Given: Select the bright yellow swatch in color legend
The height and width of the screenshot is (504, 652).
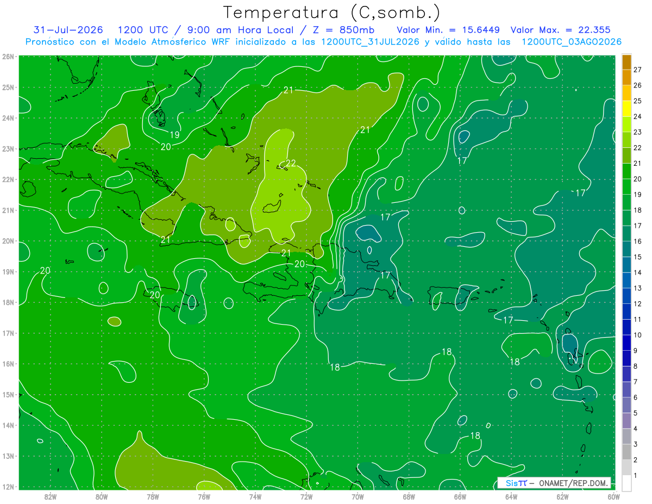Looking at the screenshot, I should click(626, 109).
